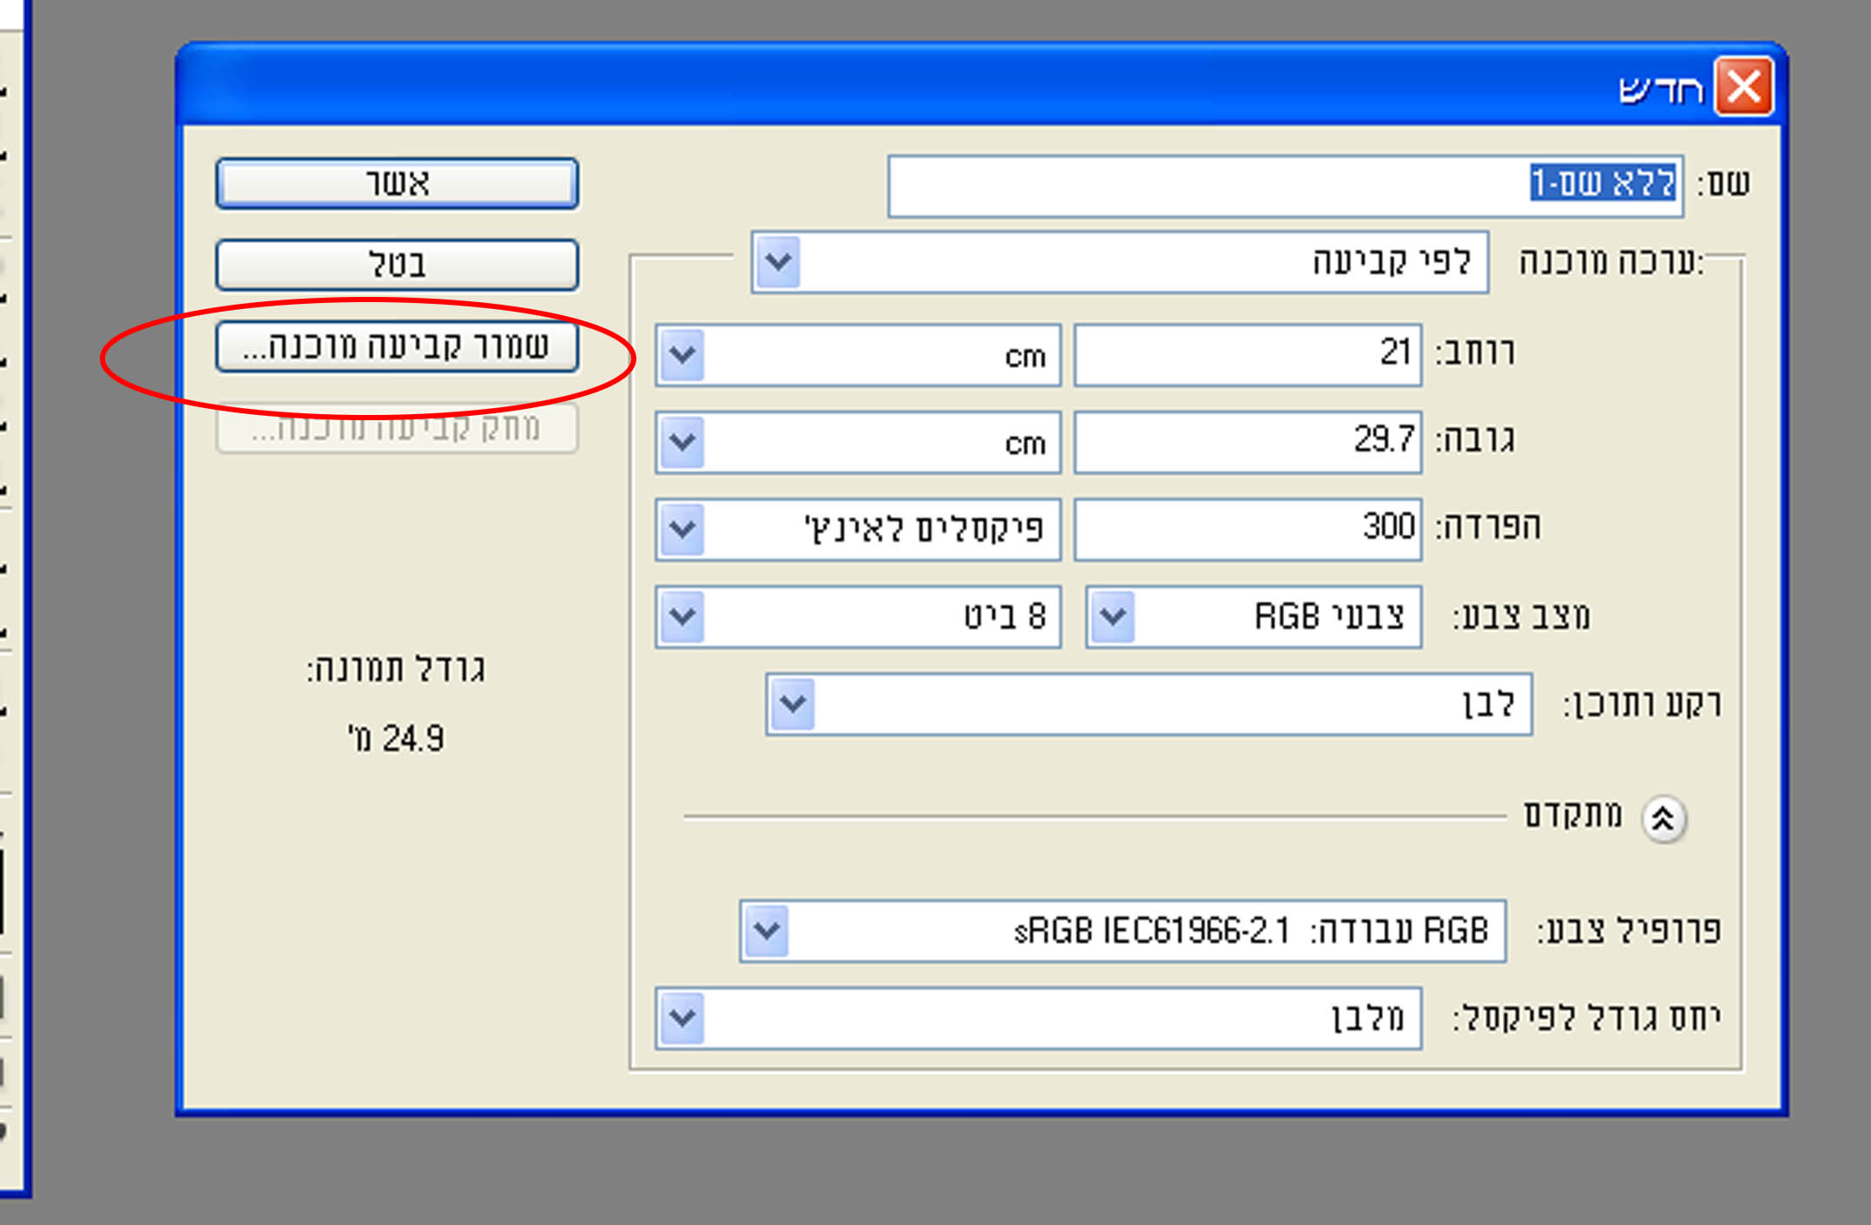
Task: Click the width field containing 21
Action: coord(1247,355)
